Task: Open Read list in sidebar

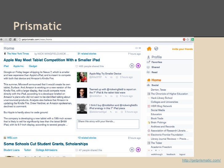Action: 154,72
